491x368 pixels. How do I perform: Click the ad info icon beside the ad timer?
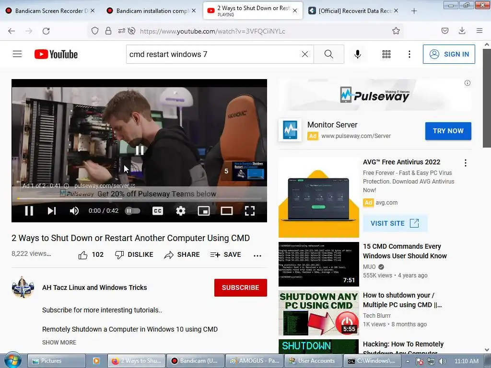[x=66, y=186]
